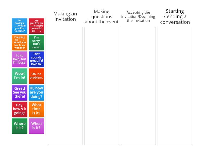Select the 'I'm having a ___. Would you like to come?' tile

coord(19,26)
